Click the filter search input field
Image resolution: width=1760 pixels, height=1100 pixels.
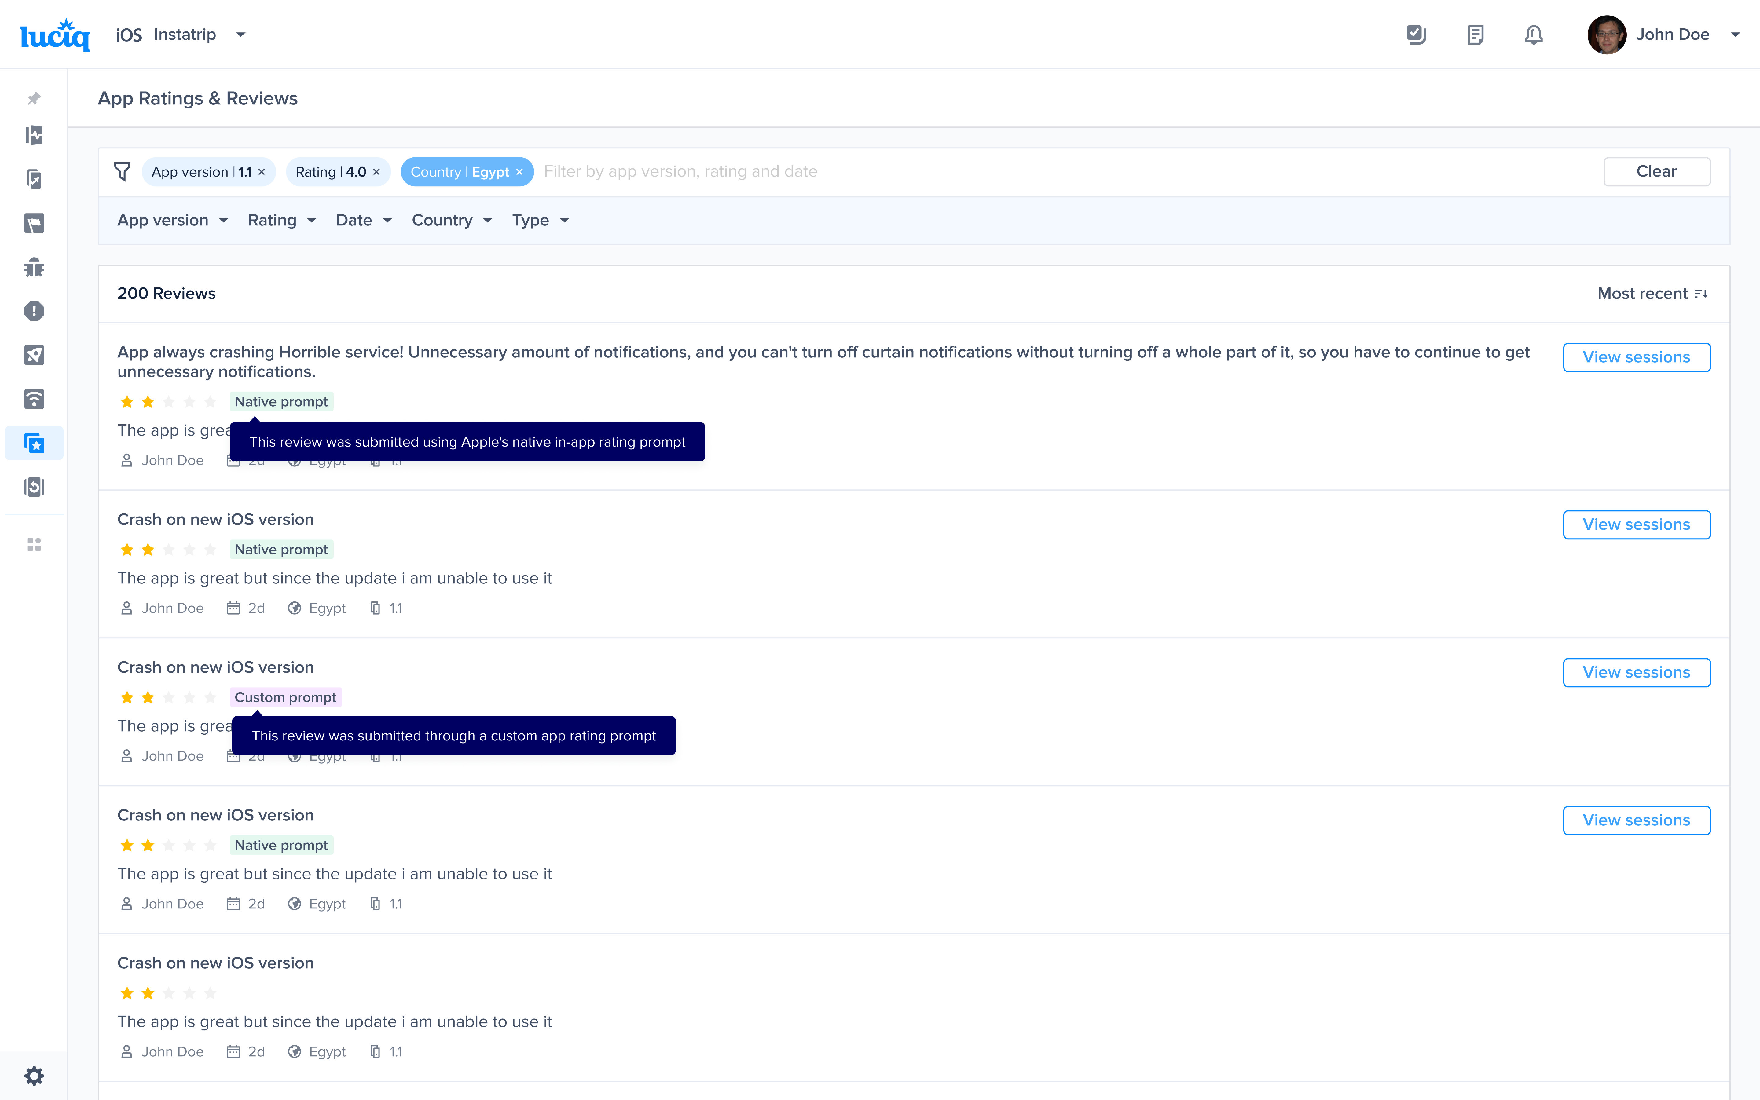1019,172
